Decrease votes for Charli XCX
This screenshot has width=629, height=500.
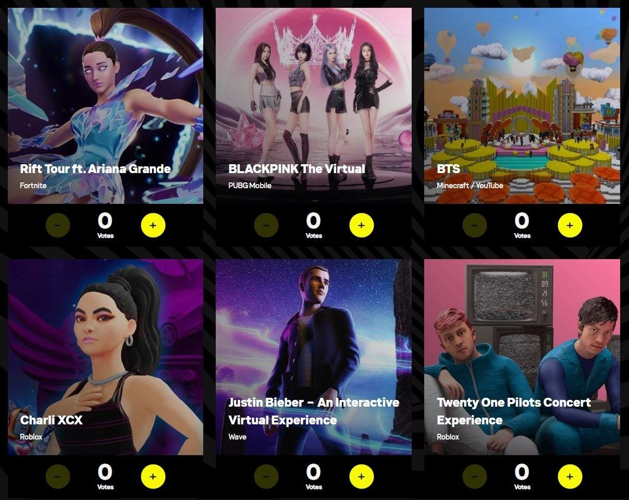[x=58, y=477]
